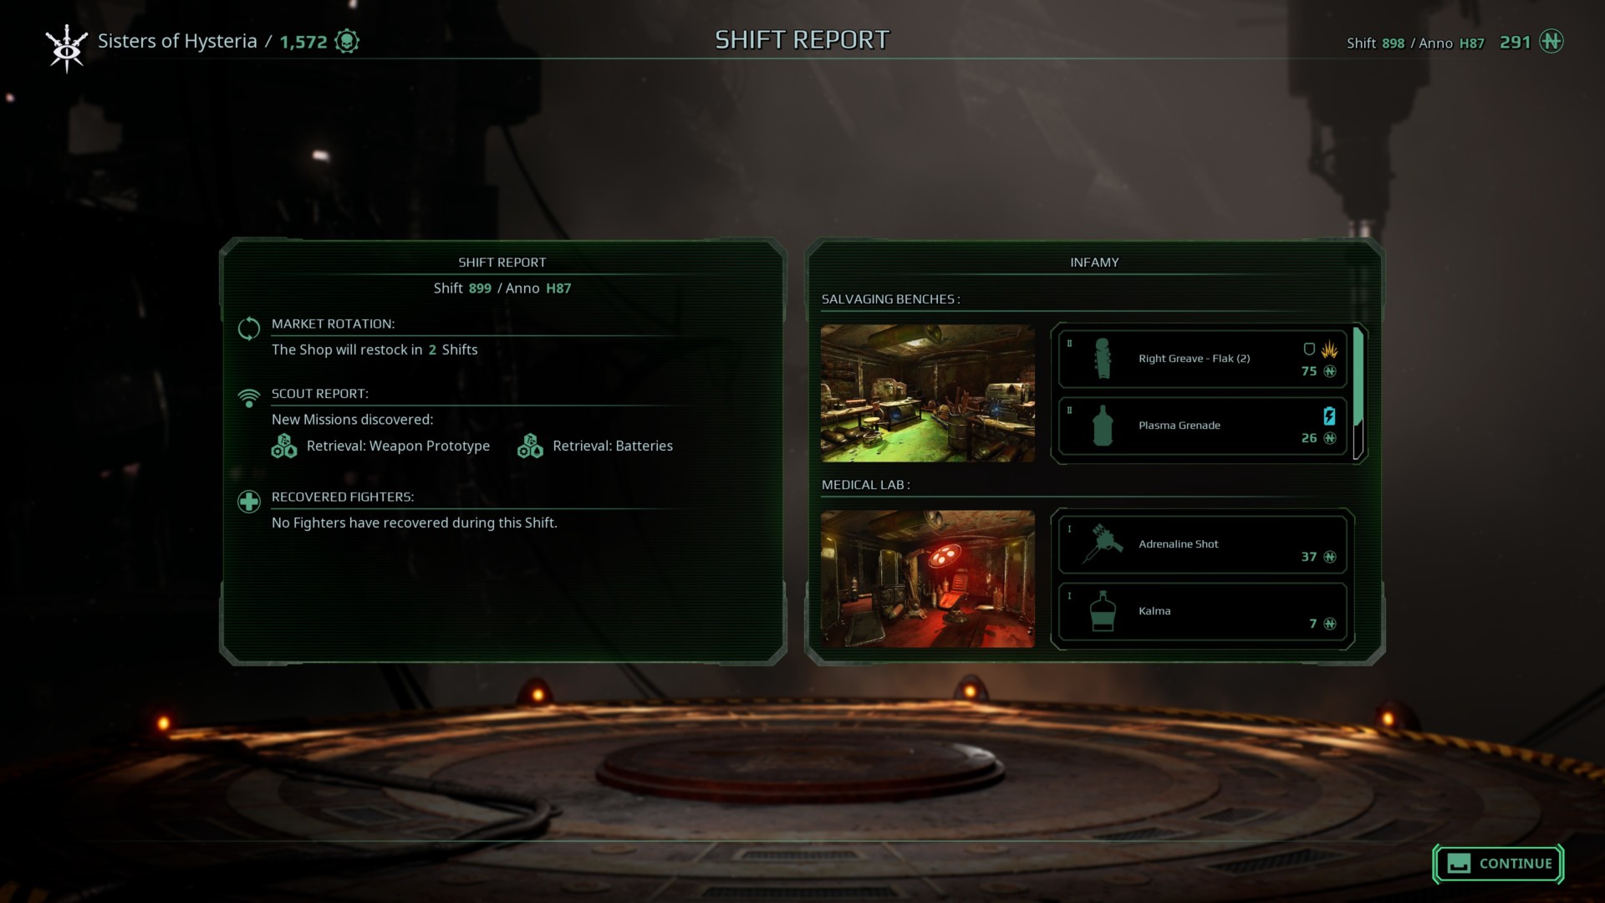
Task: Click the Medical Lab room thumbnail
Action: (x=927, y=579)
